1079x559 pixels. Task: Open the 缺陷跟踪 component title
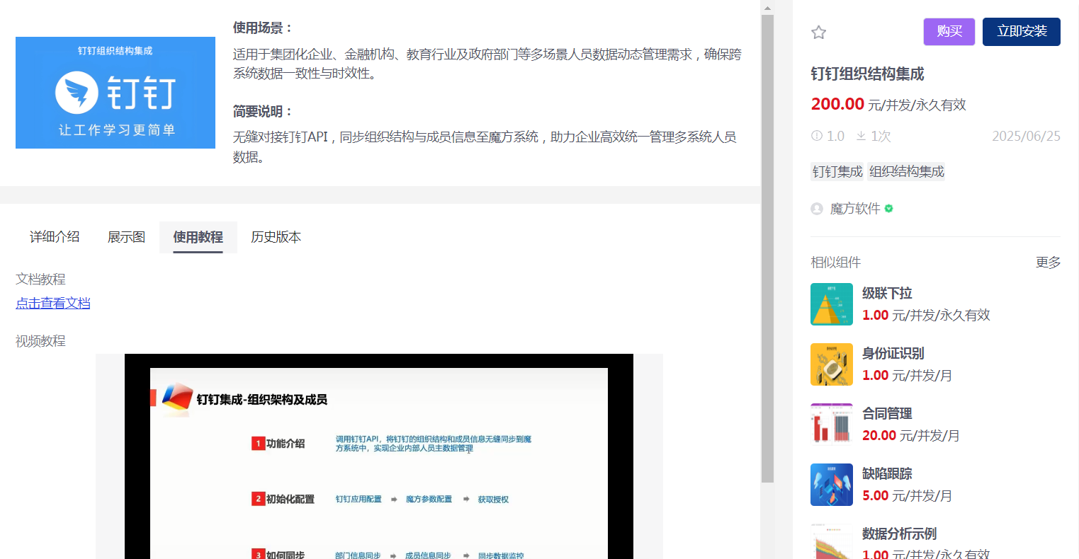coord(887,473)
